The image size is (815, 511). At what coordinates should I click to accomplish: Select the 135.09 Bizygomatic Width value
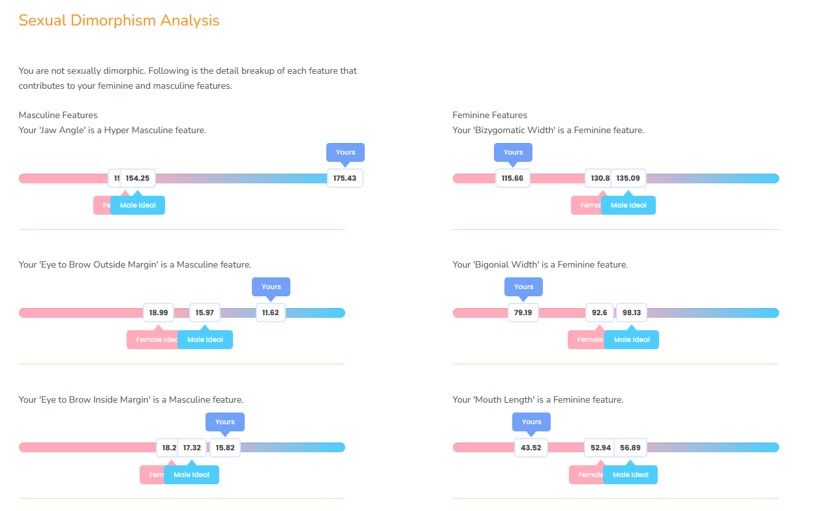[x=628, y=178]
